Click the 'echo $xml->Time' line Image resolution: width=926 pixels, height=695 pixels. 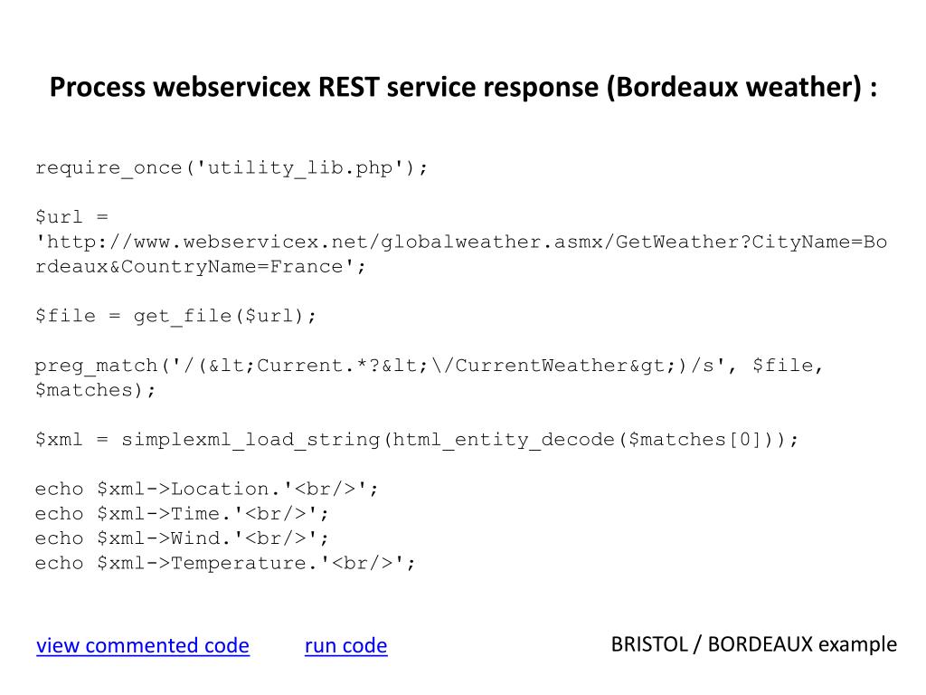point(181,514)
